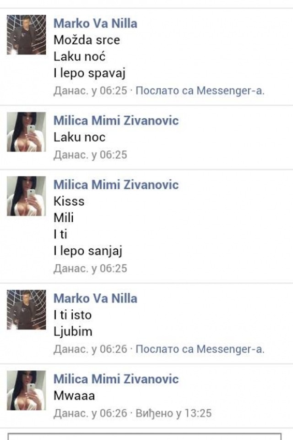Click the "Виђено у 13:25" seen status
293x440 pixels.
pyautogui.click(x=174, y=413)
